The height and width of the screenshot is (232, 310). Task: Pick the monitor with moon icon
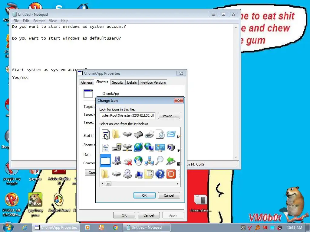tap(171, 147)
